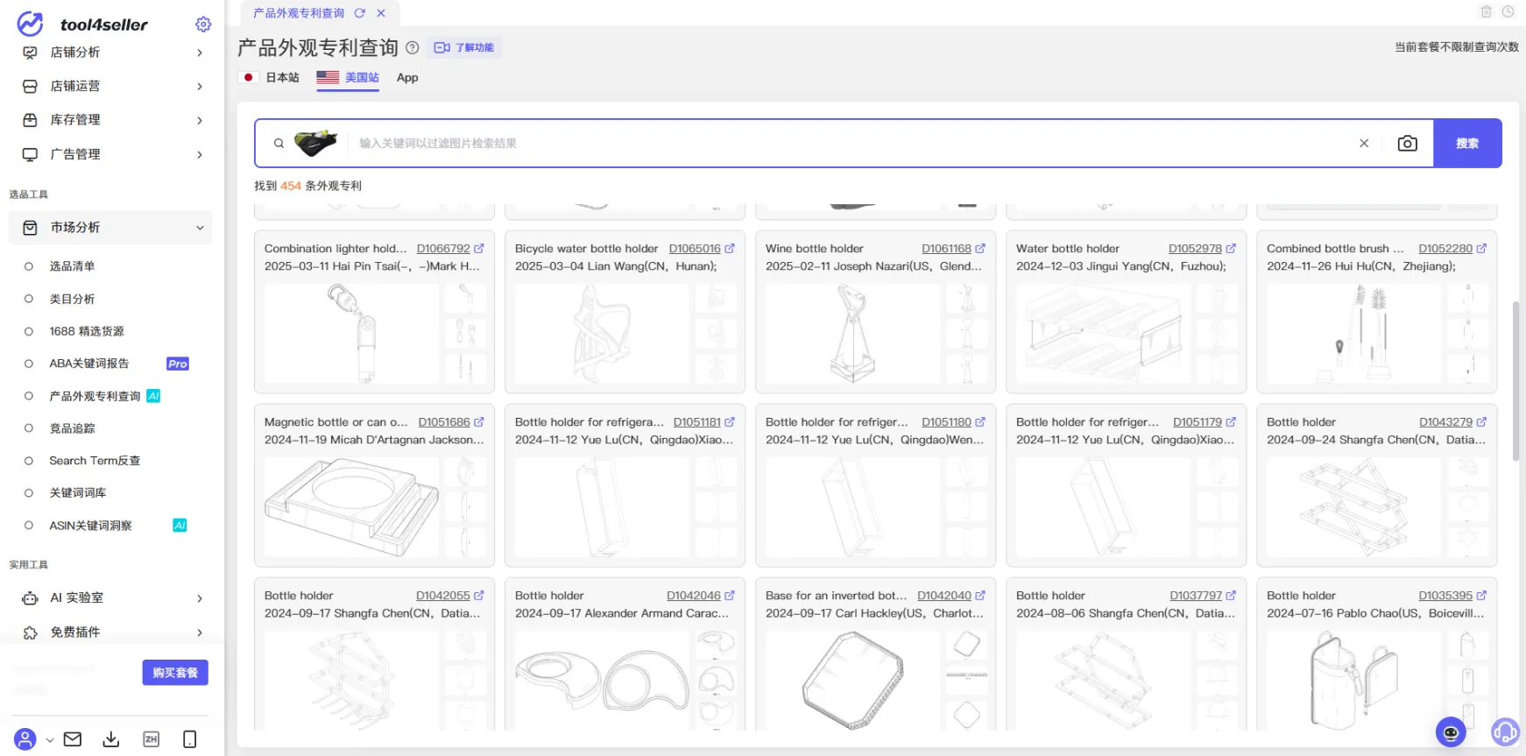Expand the 免费插件 menu
This screenshot has width=1526, height=756.
pos(112,632)
